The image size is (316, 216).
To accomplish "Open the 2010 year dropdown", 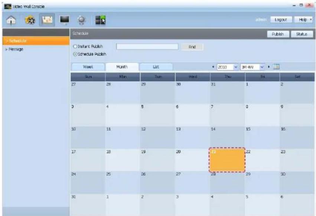I will point(228,67).
